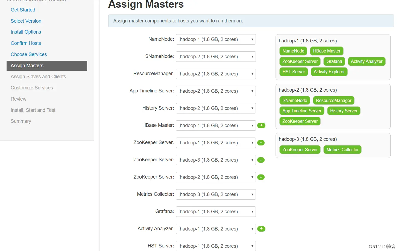Click the ResourceManager tag under hadoop-2
Screen dimensions: 398x251
click(333, 101)
